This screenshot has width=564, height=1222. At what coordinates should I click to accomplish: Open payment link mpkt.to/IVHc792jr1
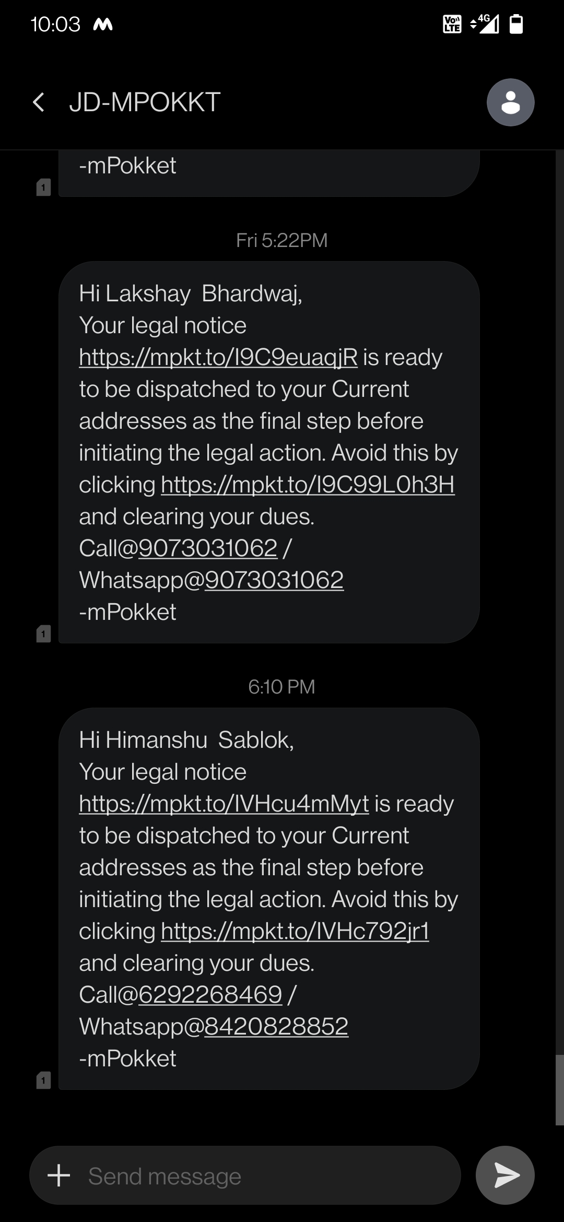295,932
